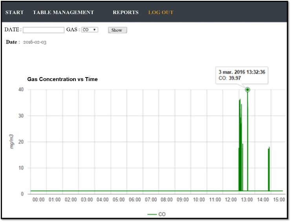
Task: Click the highlighted data point at the 39.97 peak
Action: [247, 90]
